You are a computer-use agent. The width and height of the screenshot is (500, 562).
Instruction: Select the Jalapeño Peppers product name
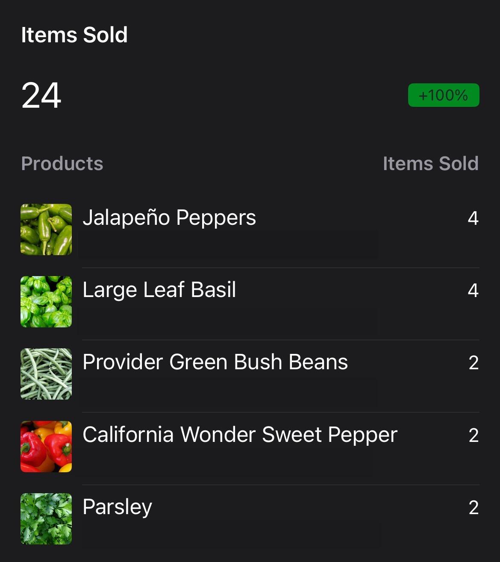tap(169, 218)
